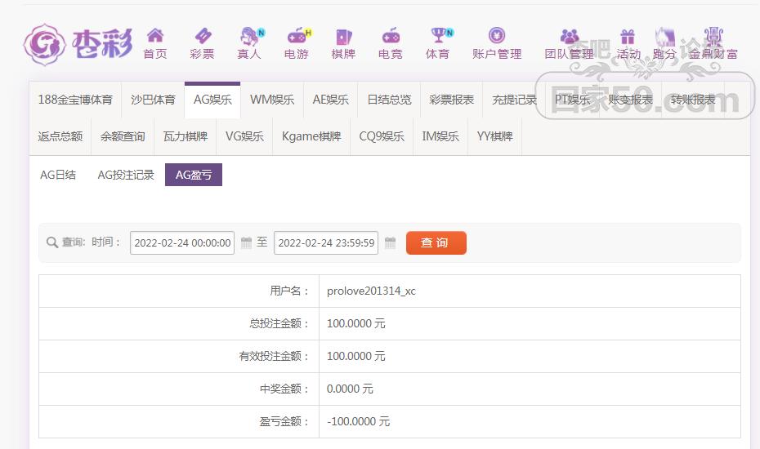
Task: Open the 返点总额 tab
Action: pyautogui.click(x=60, y=136)
